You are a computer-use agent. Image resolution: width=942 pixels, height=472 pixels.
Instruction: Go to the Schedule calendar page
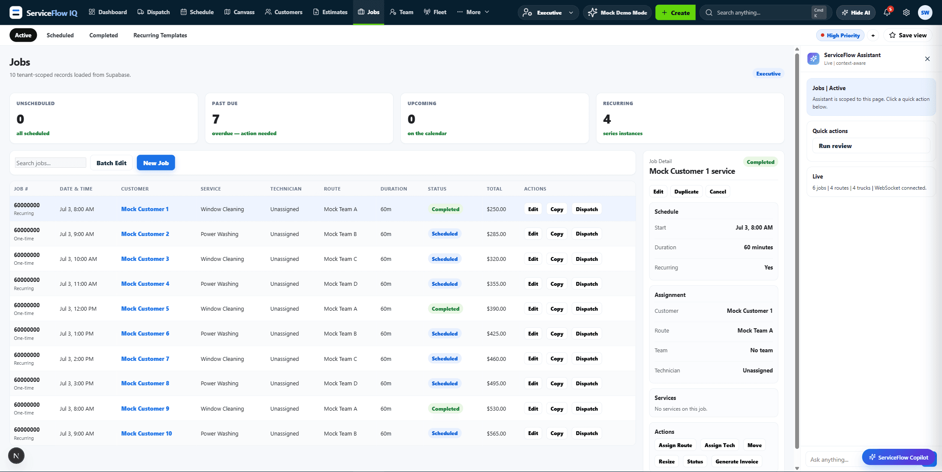coord(197,12)
